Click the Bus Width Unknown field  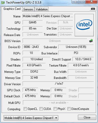[81, 72]
